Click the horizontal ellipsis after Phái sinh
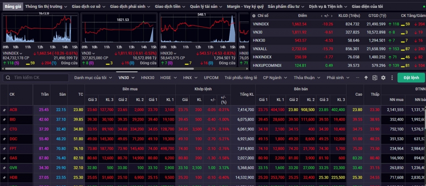The height and width of the screenshot is (186, 426). pyautogui.click(x=357, y=78)
